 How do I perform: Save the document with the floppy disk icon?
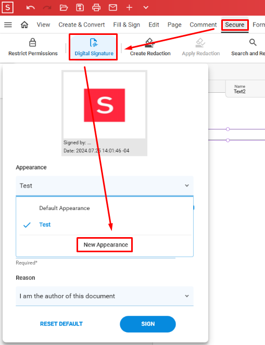[x=80, y=8]
